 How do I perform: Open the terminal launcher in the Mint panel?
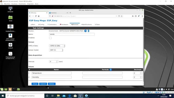(14, 89)
